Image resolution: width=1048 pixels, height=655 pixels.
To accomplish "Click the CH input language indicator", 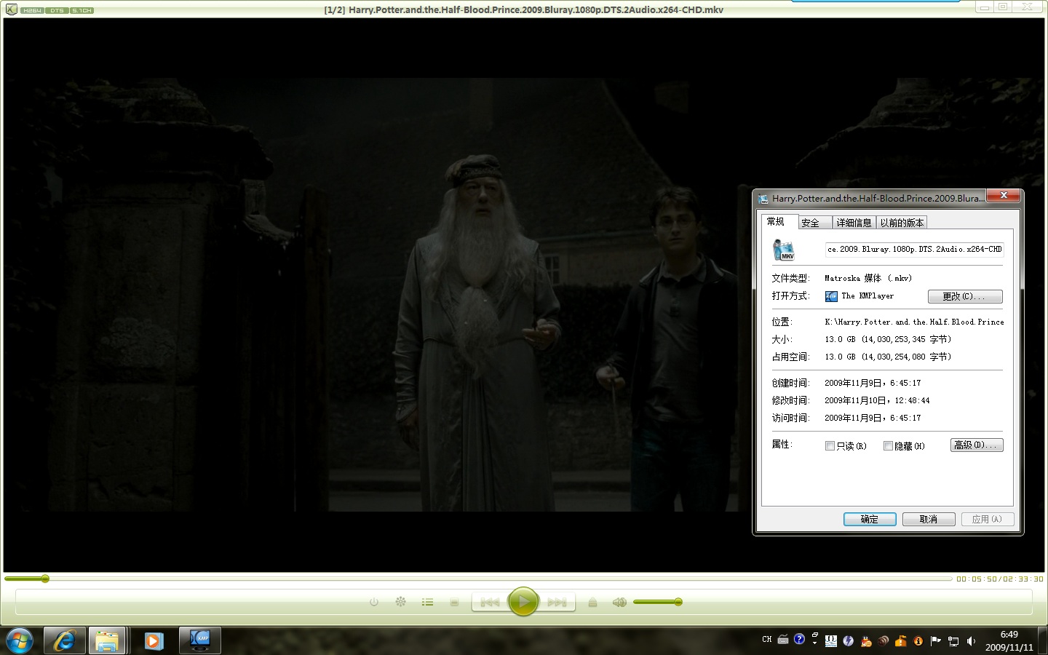I will coord(767,640).
